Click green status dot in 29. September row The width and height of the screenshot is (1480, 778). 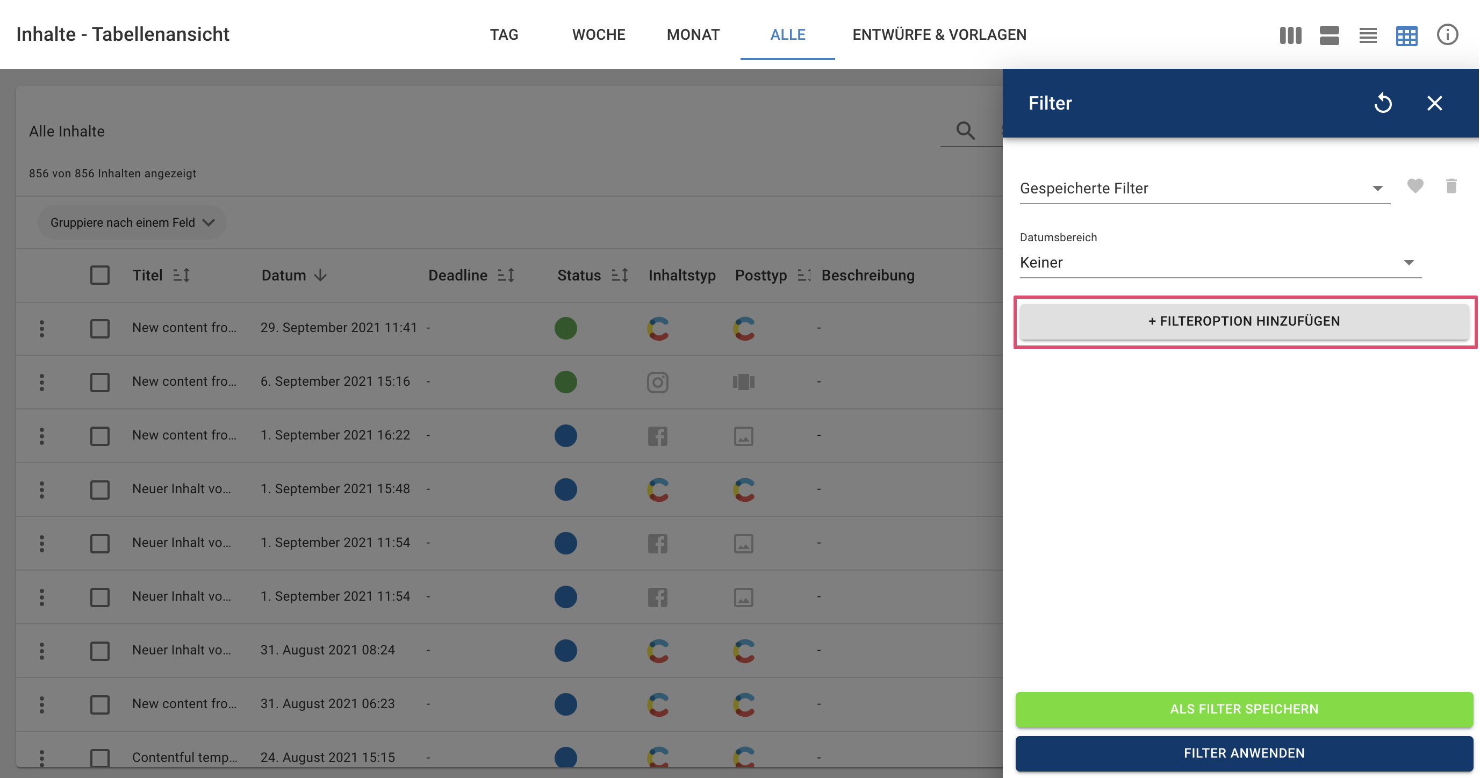coord(565,328)
